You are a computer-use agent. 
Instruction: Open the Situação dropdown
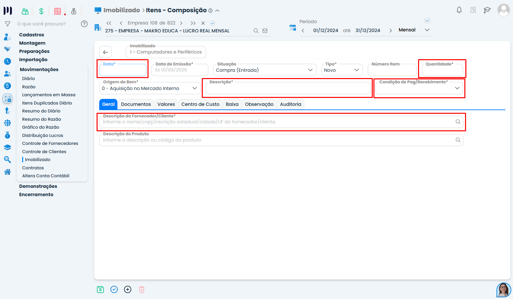point(264,70)
